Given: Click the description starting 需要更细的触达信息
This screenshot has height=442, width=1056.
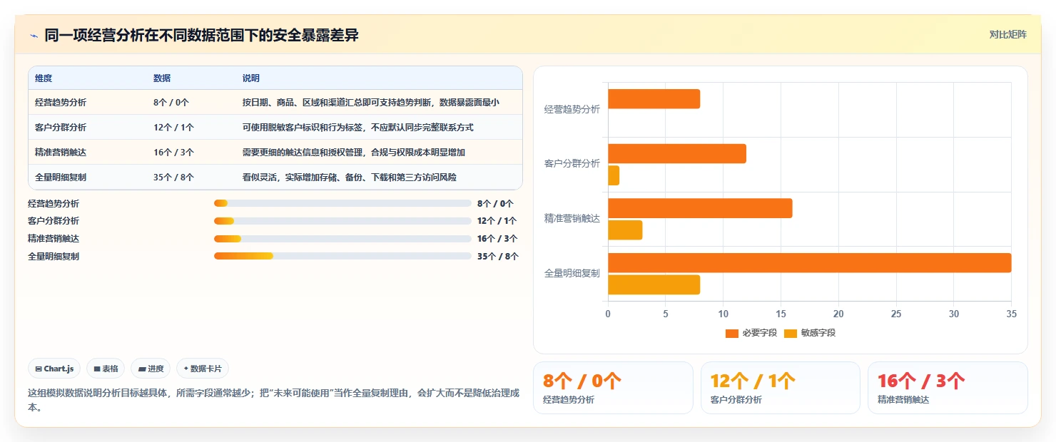Looking at the screenshot, I should pos(354,153).
